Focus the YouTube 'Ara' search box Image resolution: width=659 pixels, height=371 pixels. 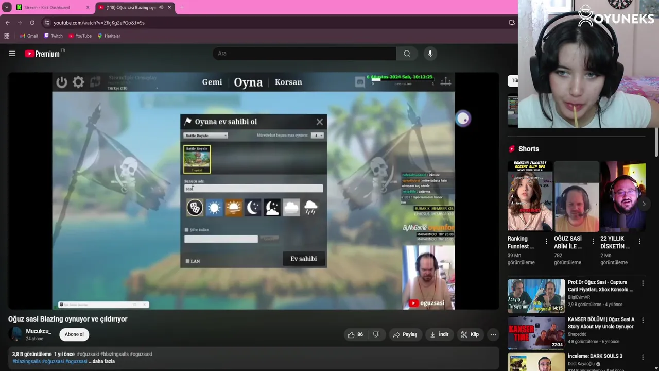tap(304, 54)
